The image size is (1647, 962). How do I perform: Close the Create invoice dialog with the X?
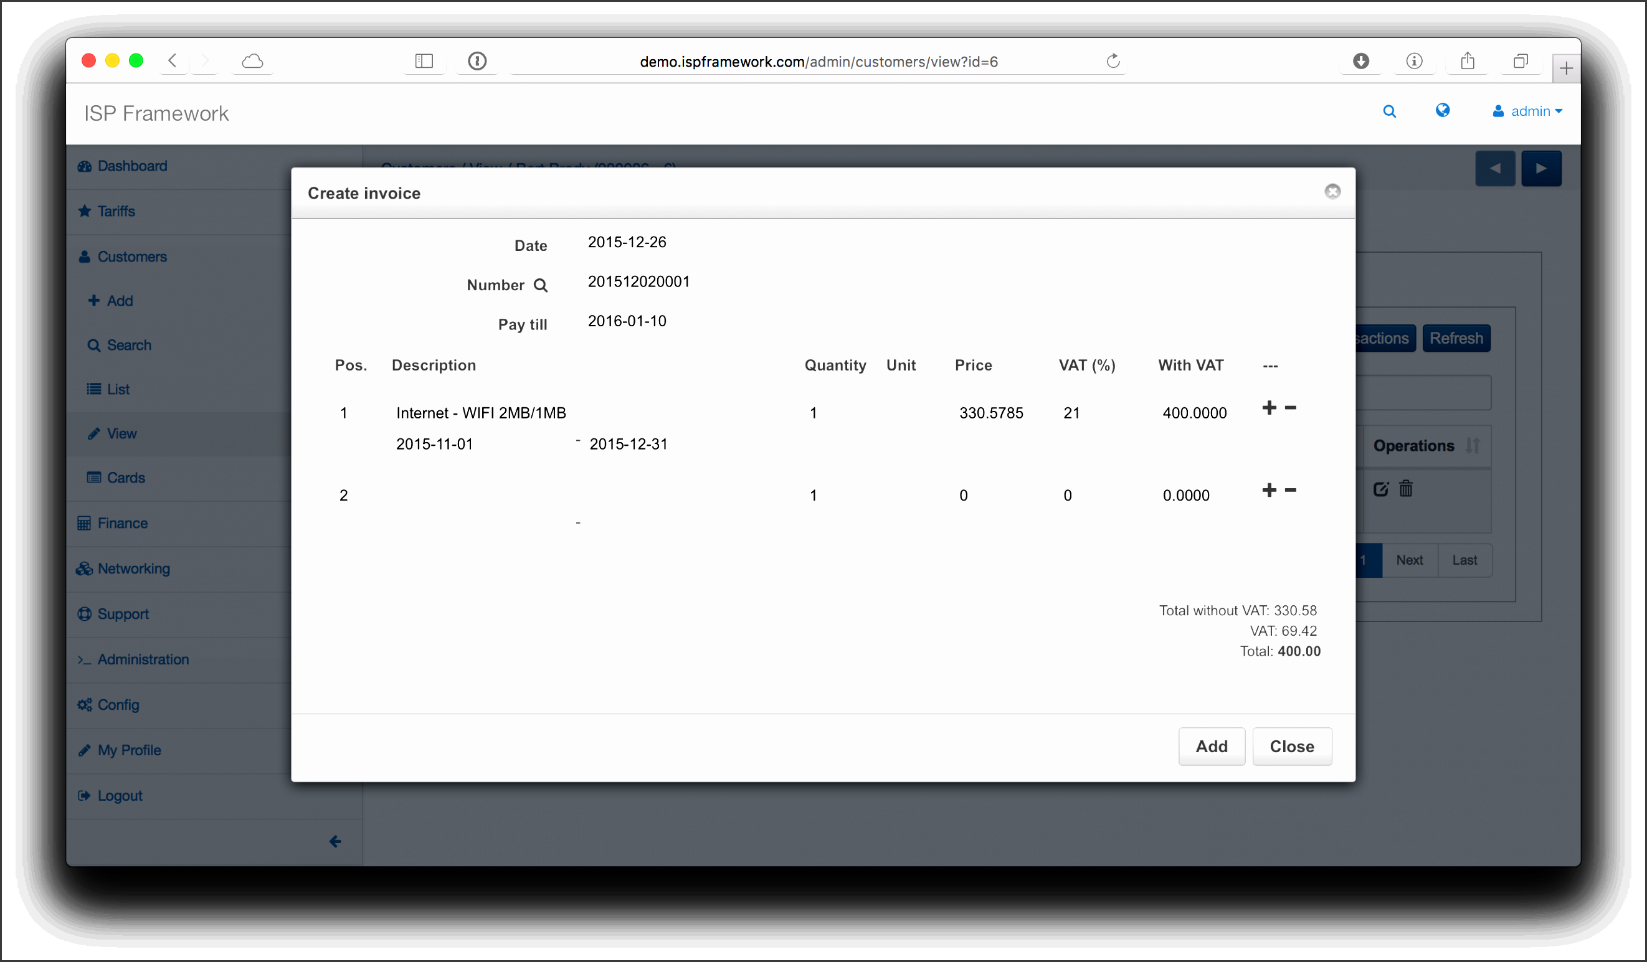[1332, 191]
